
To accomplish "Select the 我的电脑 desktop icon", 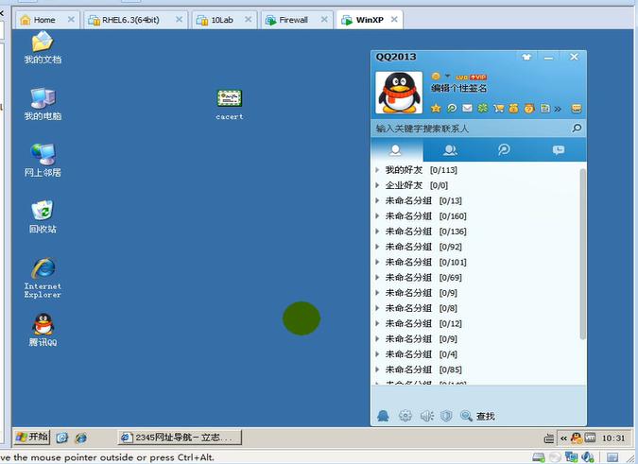I will click(x=43, y=105).
